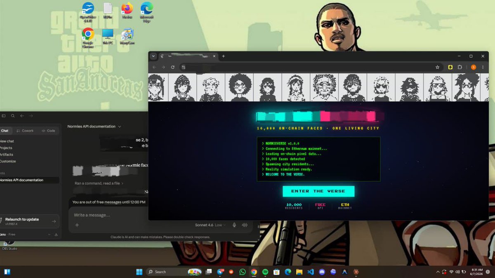Open Artifacts in the Claude sidebar
This screenshot has width=495, height=278.
6,154
